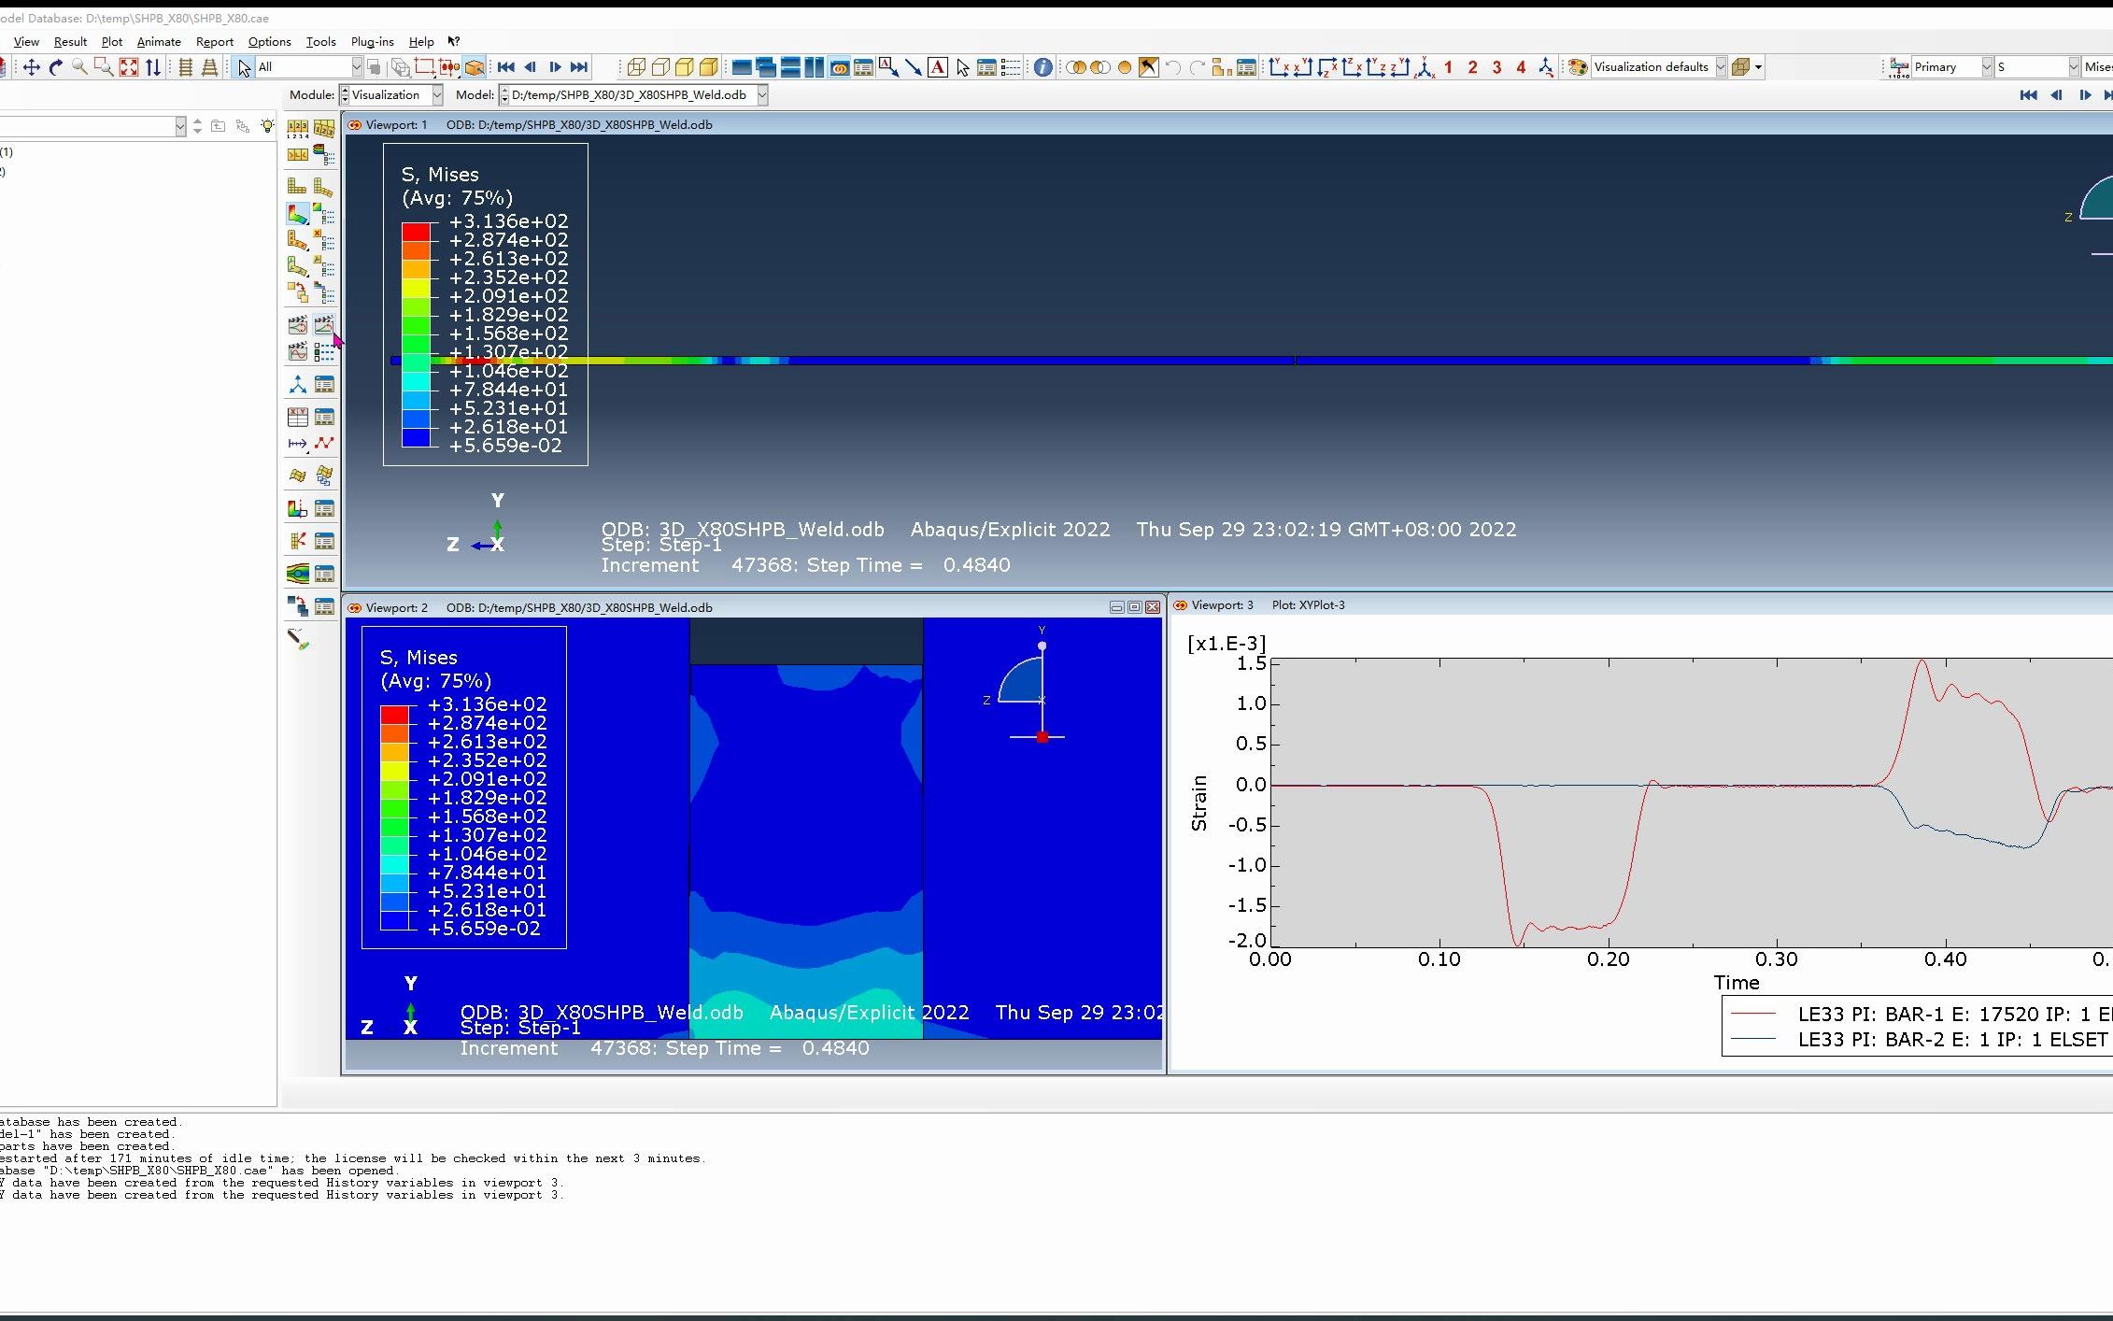The width and height of the screenshot is (2113, 1321).
Task: Step to next frame in toolbar
Action: tap(555, 67)
